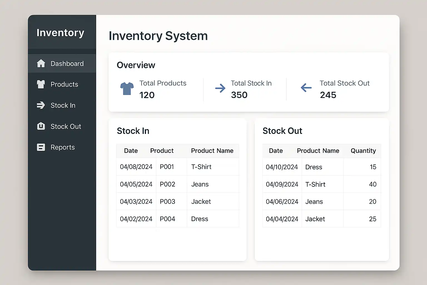Image resolution: width=427 pixels, height=285 pixels.
Task: Click the box icon beside Stock Out in sidebar
Action: pos(41,126)
